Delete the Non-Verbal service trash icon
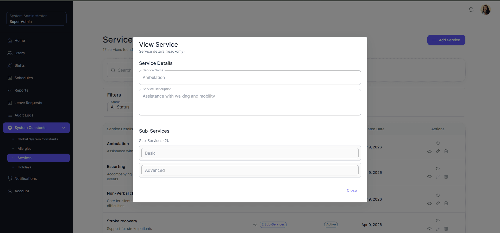 click(x=446, y=203)
